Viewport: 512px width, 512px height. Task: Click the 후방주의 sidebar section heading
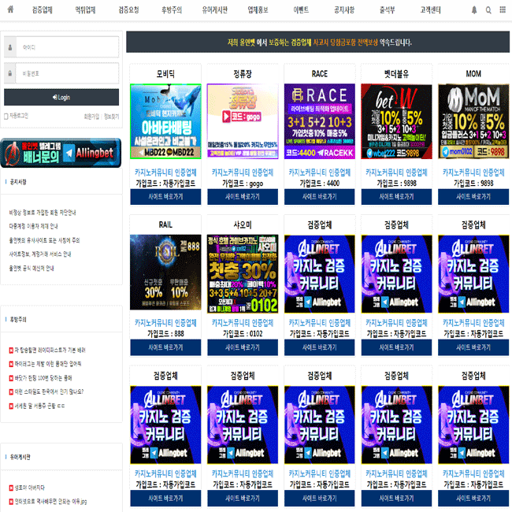[18, 319]
